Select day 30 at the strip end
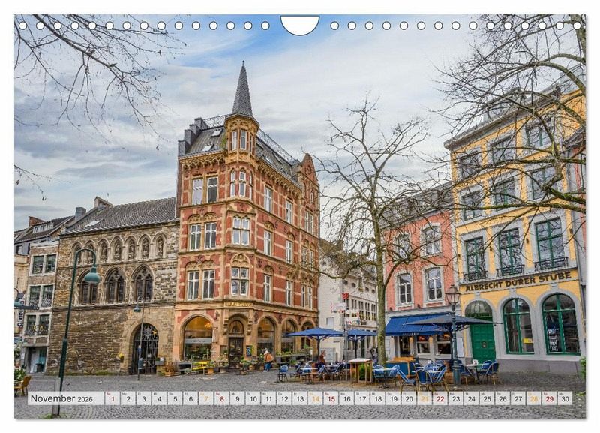The image size is (600, 433). point(565,398)
